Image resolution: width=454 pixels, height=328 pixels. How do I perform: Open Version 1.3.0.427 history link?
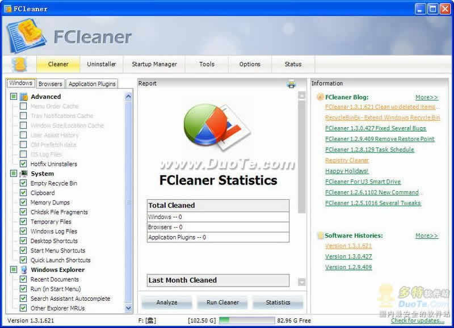click(x=348, y=256)
